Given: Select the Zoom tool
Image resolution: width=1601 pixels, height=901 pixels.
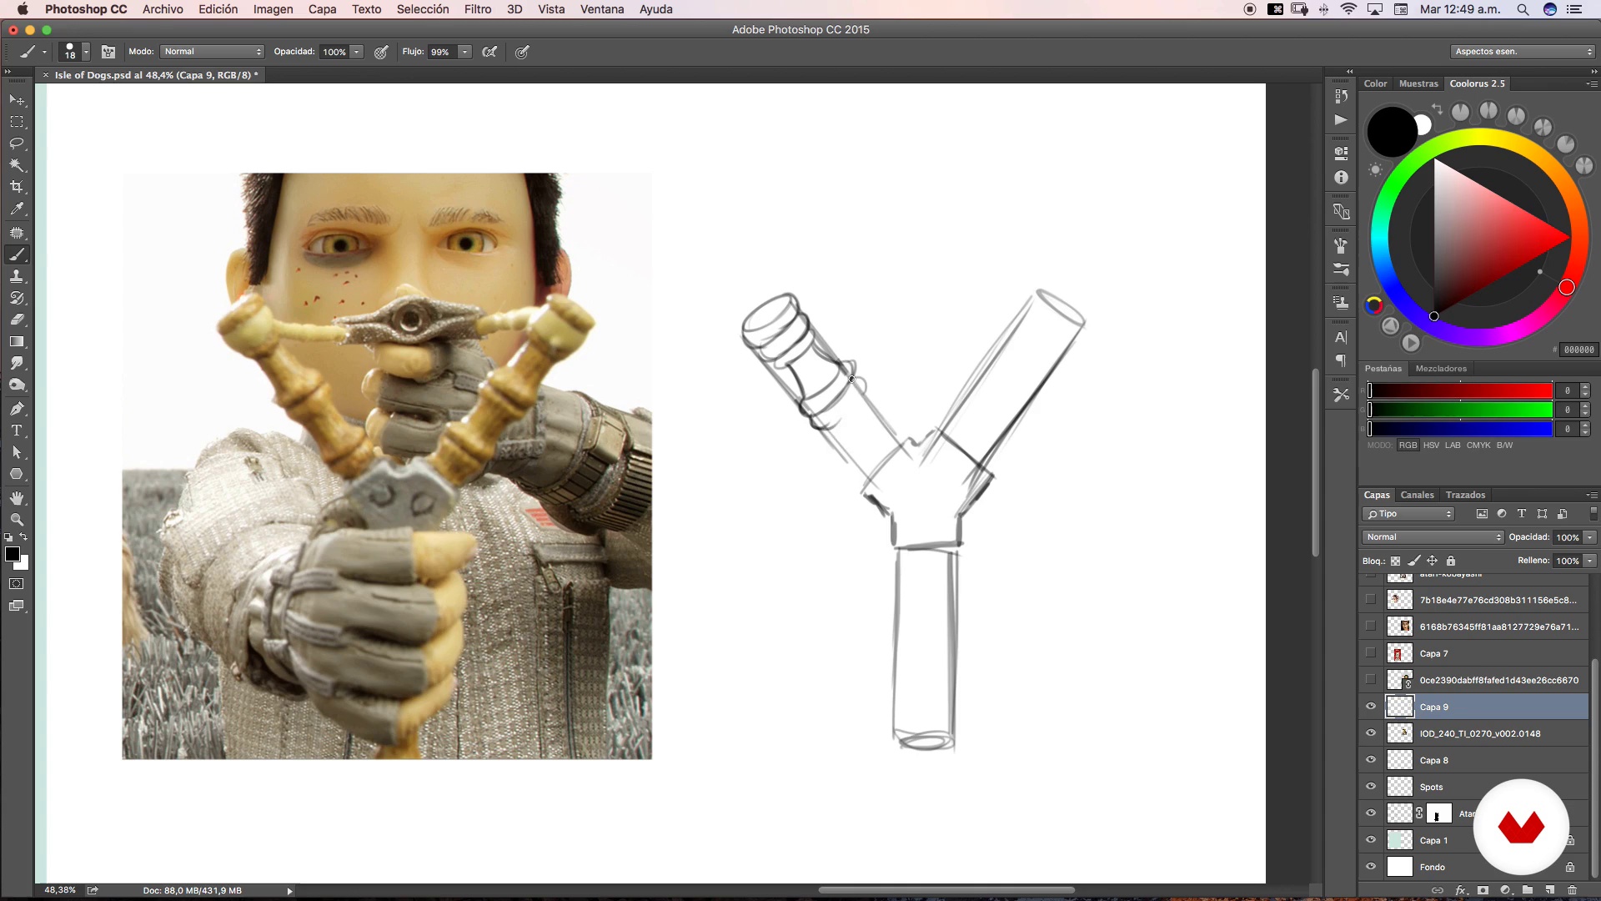Looking at the screenshot, I should pyautogui.click(x=17, y=519).
